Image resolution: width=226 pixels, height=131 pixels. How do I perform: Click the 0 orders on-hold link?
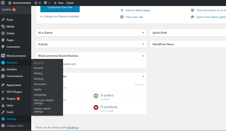[107, 95]
